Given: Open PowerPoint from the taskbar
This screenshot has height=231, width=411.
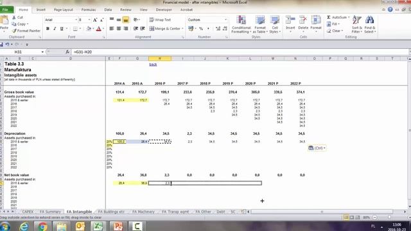Looking at the screenshot, I should pos(118,226).
